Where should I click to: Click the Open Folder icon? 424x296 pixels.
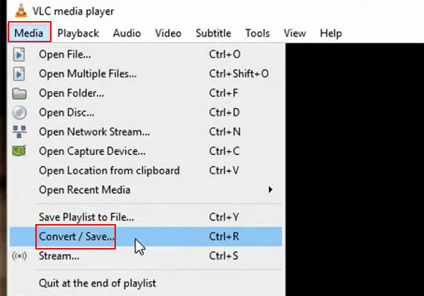pyautogui.click(x=19, y=94)
